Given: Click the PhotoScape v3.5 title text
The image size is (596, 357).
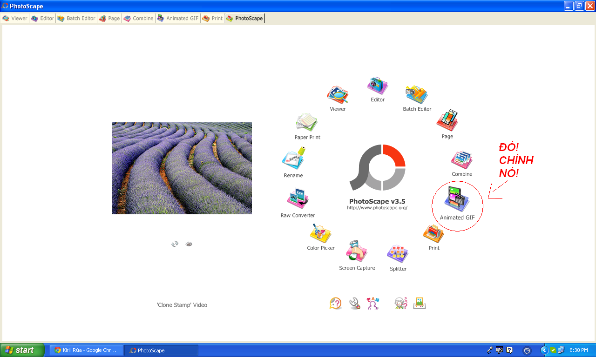Looking at the screenshot, I should click(x=377, y=201).
